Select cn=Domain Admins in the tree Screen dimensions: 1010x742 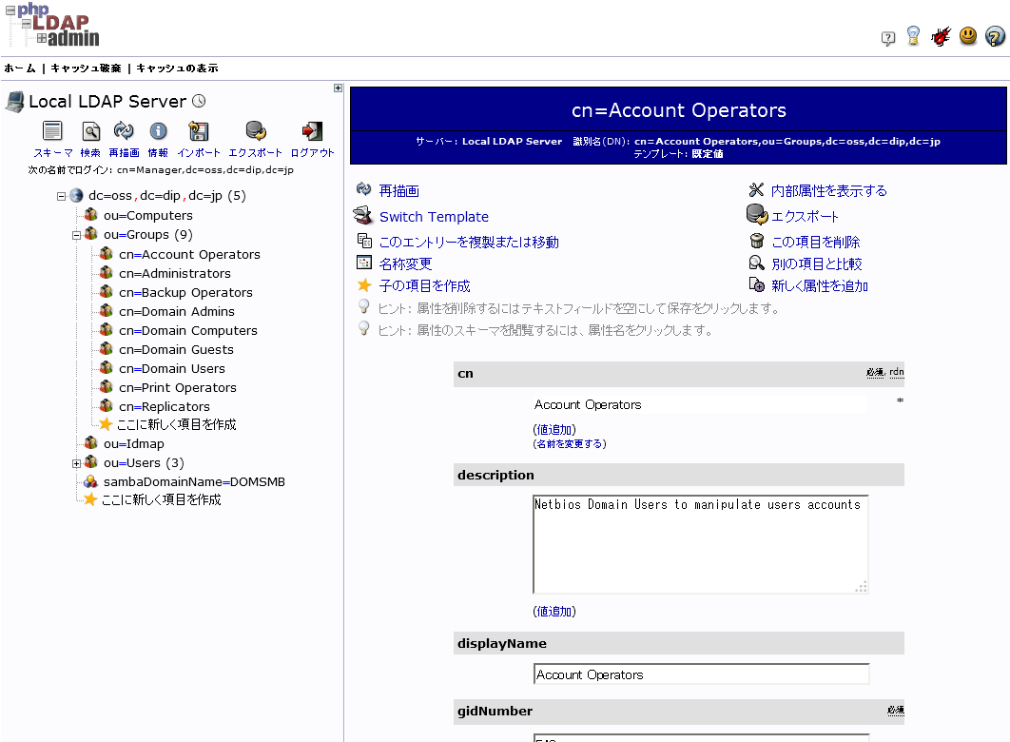tap(177, 311)
